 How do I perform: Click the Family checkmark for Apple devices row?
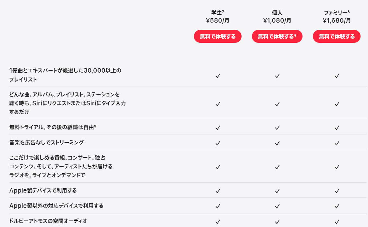click(337, 191)
